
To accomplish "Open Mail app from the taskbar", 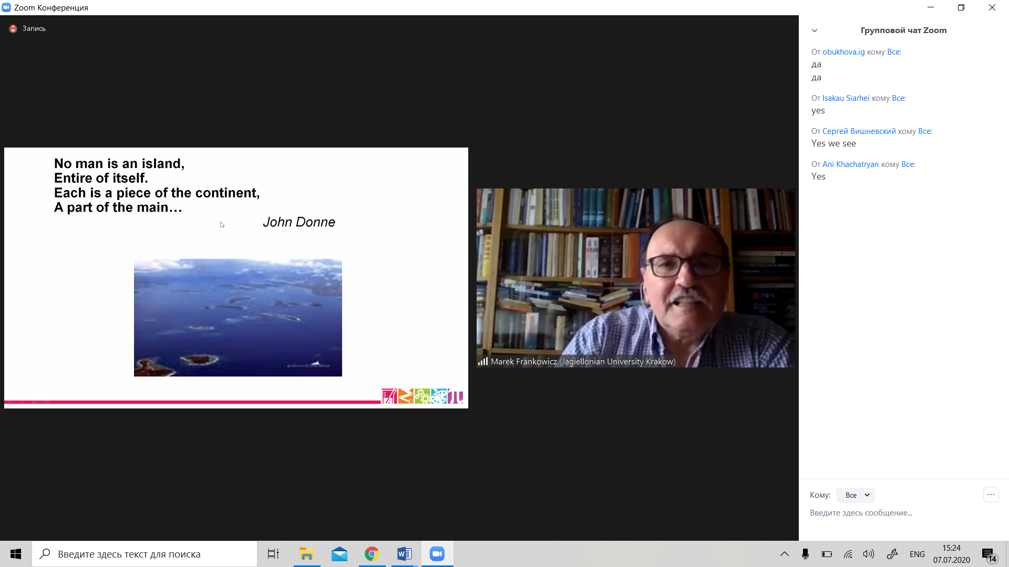I will pos(339,554).
